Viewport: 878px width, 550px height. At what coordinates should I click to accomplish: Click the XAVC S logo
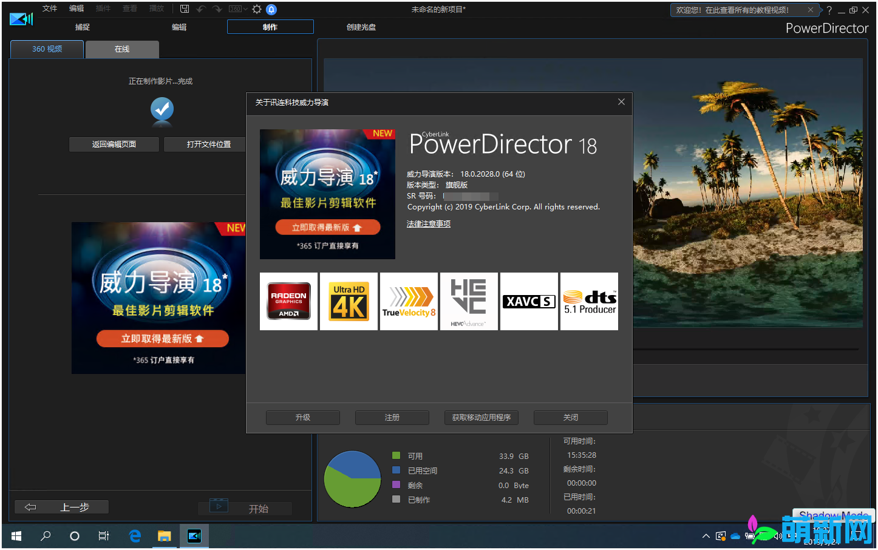click(529, 302)
